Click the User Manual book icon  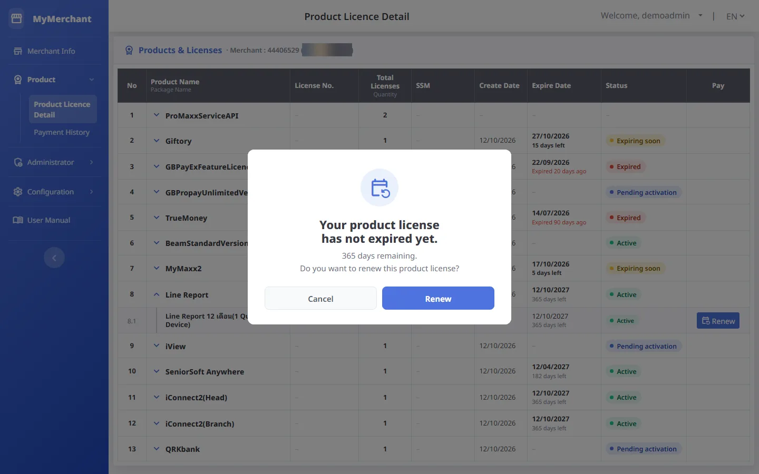tap(18, 220)
